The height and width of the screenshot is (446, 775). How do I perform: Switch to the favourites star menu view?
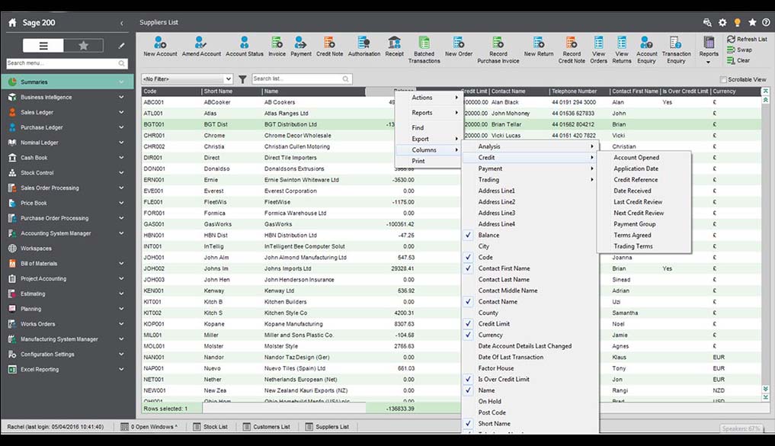tap(84, 46)
